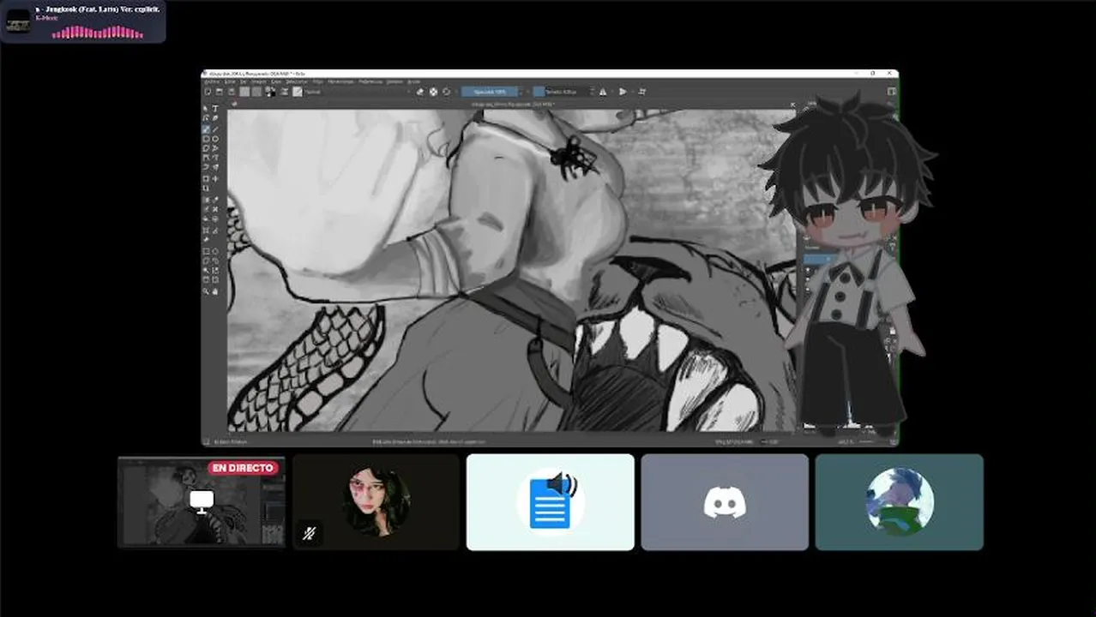Select the Calligraphy tool in Krita toolbox
This screenshot has height=617, width=1096.
point(215,118)
